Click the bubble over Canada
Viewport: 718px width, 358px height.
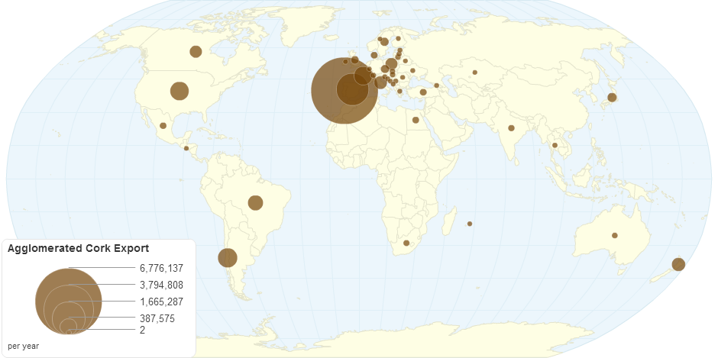pos(196,52)
